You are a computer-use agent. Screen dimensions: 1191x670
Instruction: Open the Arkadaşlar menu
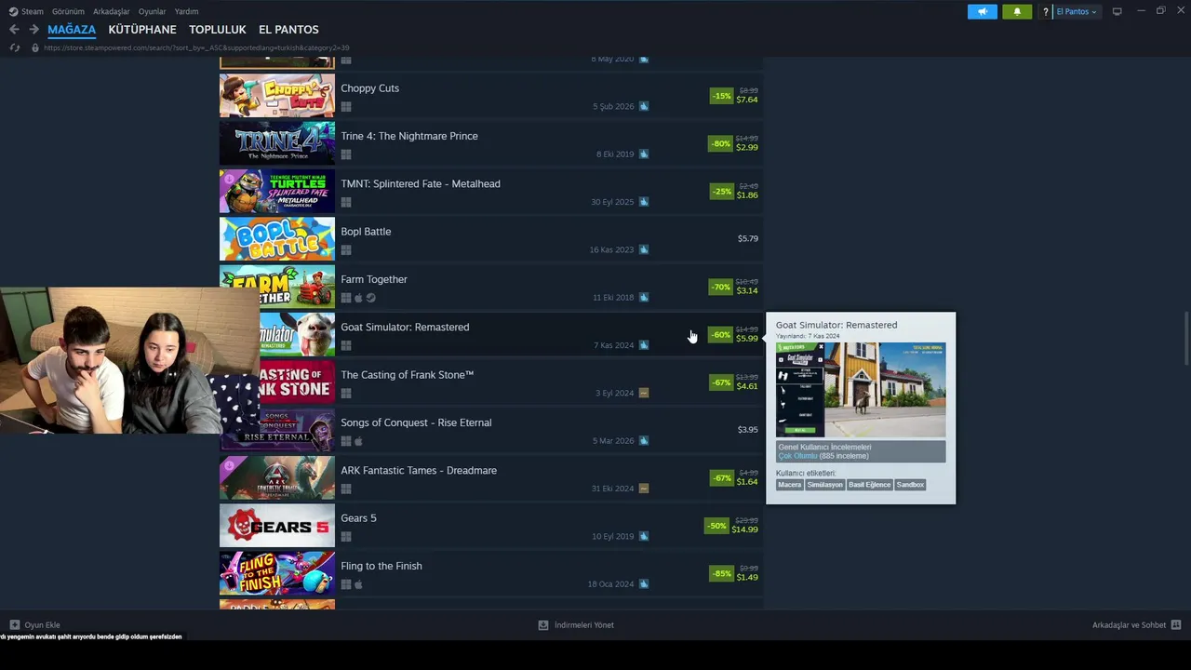112,11
